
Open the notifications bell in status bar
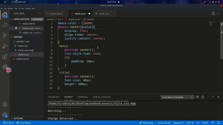pos(218,123)
